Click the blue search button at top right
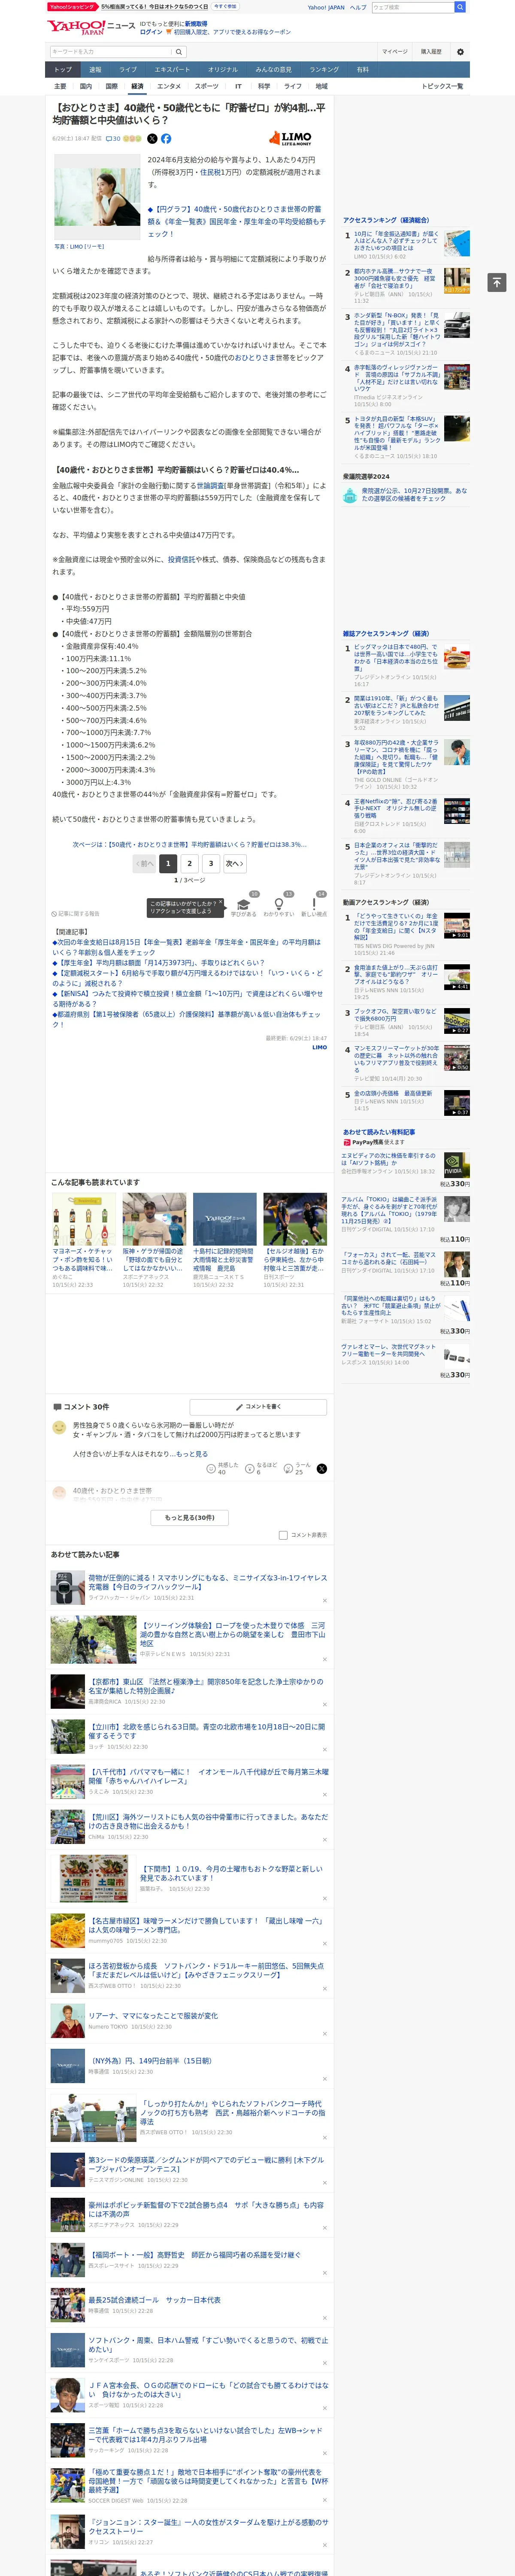The height and width of the screenshot is (2576, 515). coord(460,7)
